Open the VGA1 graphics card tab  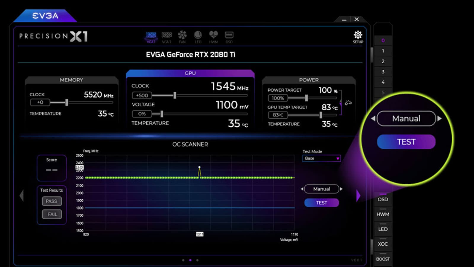tap(151, 37)
